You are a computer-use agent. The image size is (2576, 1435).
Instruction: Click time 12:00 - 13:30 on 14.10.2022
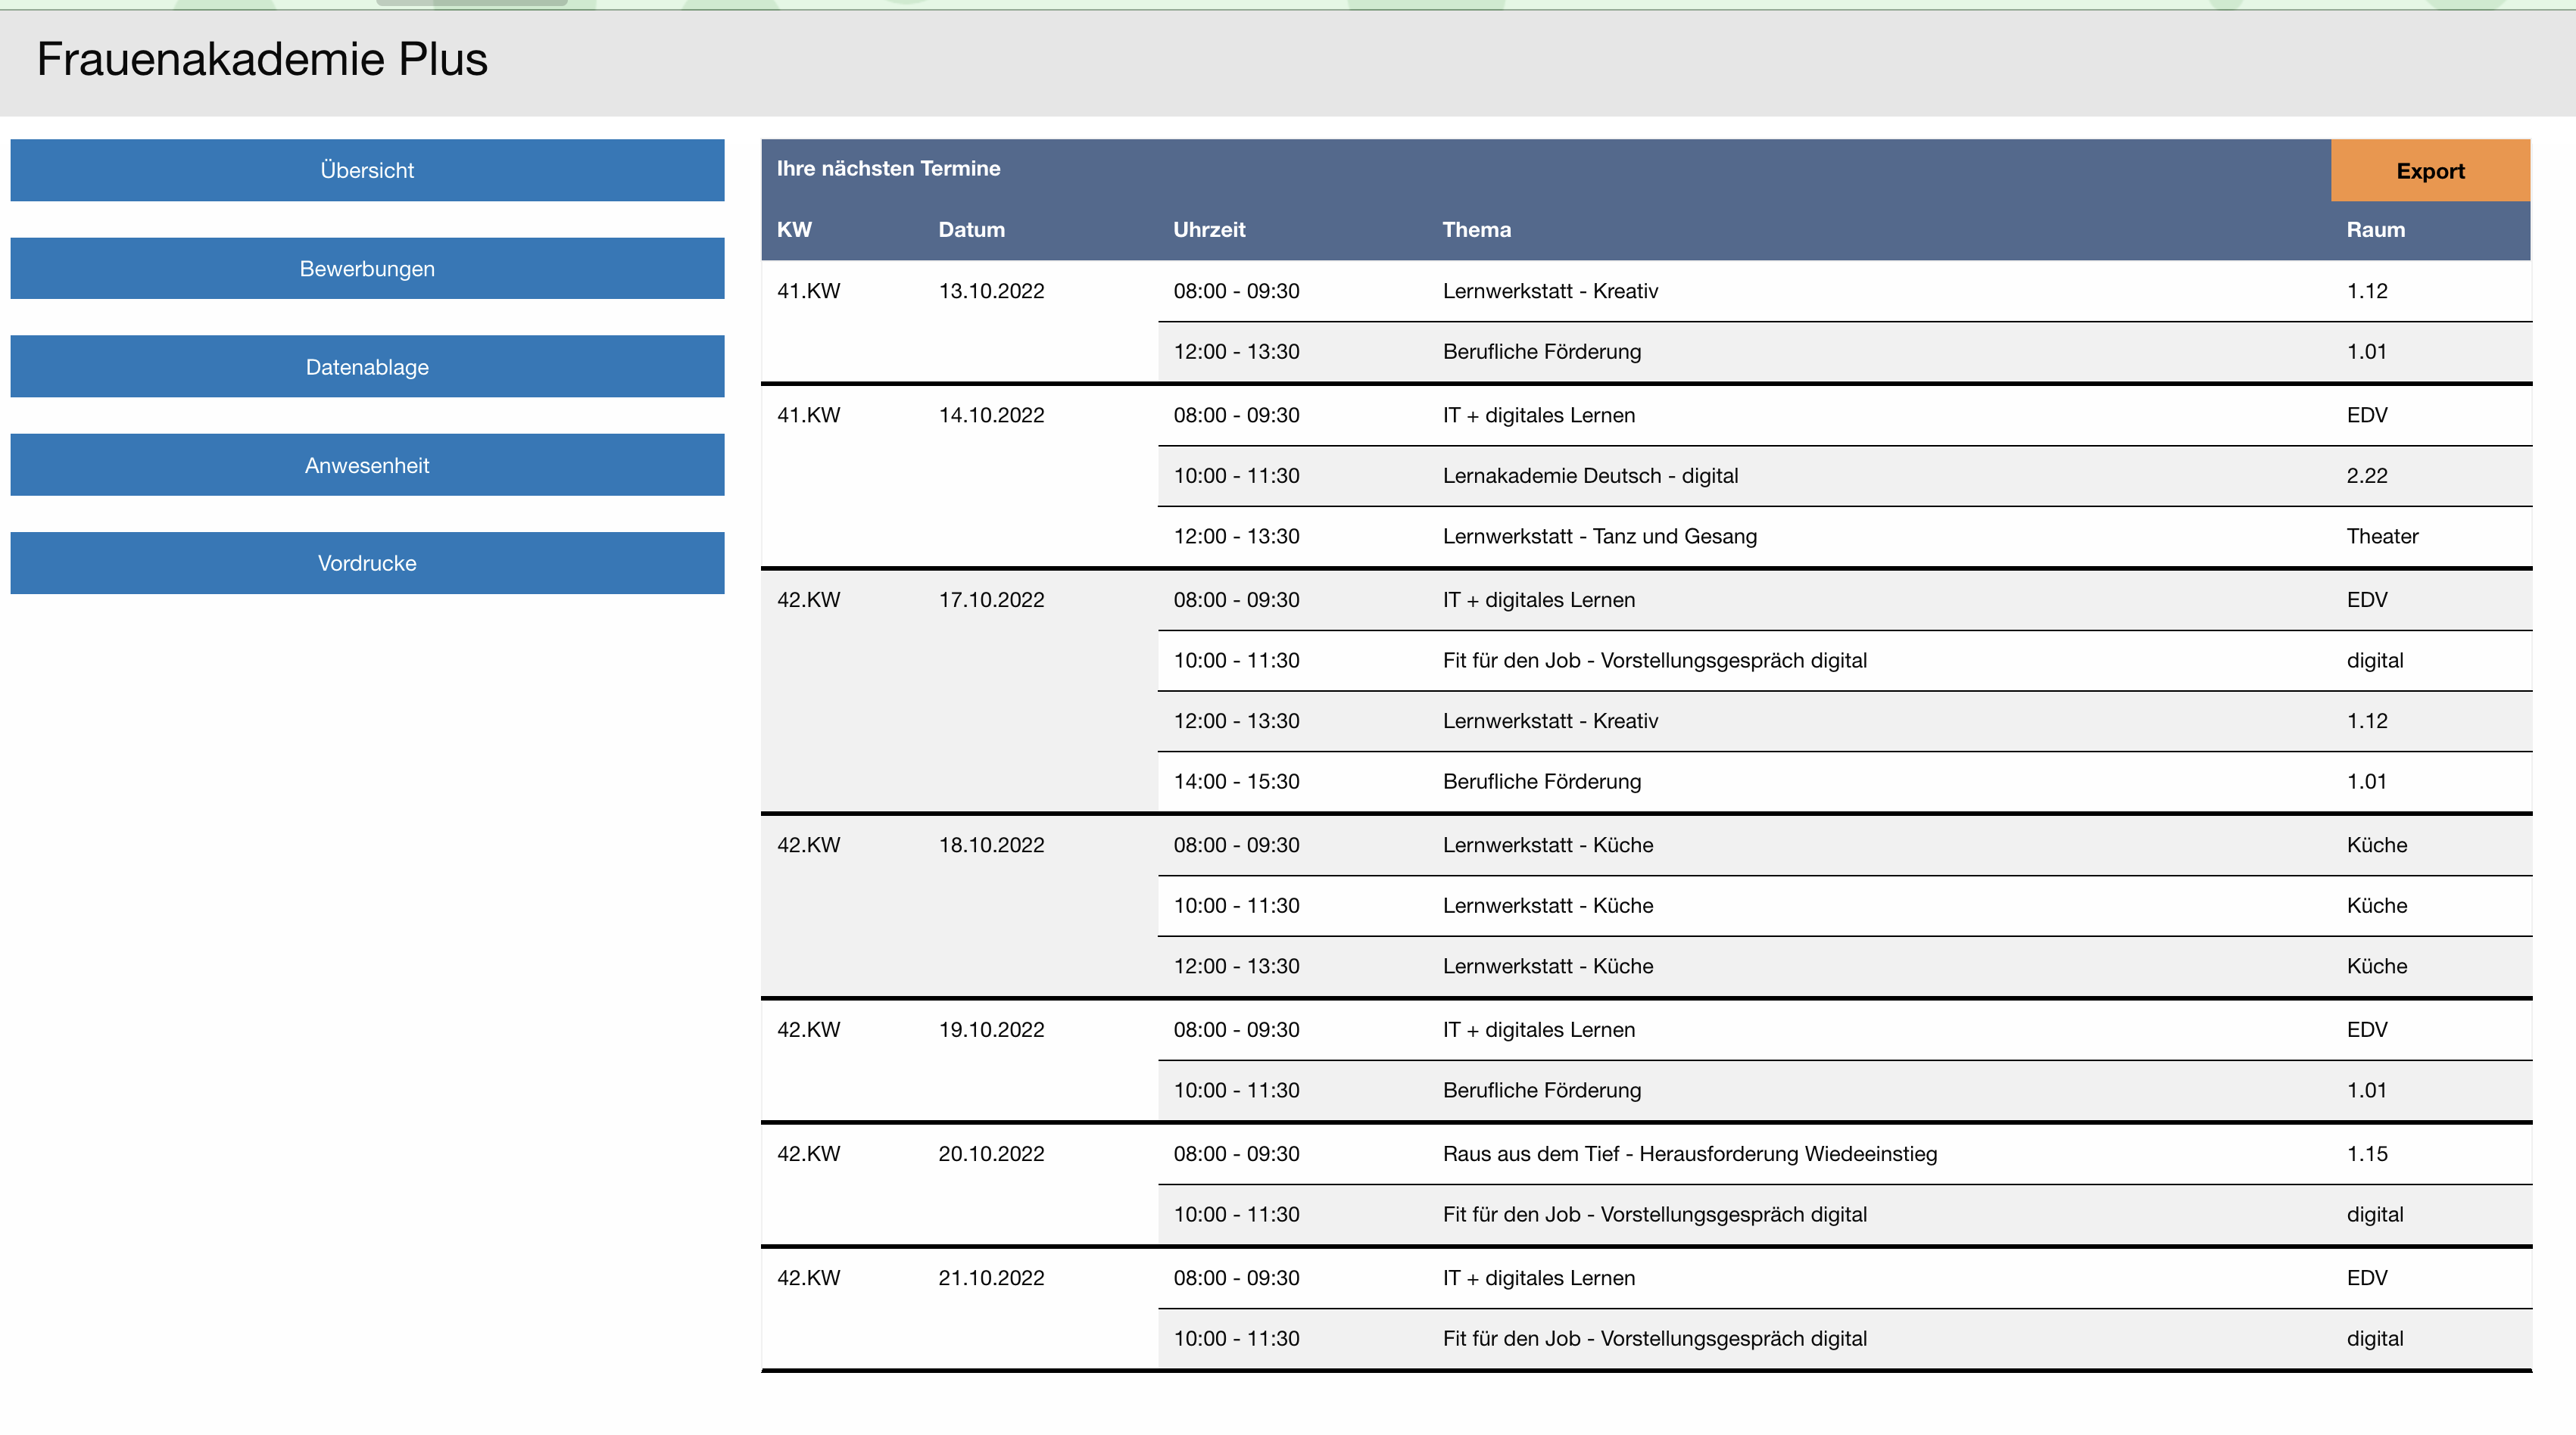[x=1236, y=536]
